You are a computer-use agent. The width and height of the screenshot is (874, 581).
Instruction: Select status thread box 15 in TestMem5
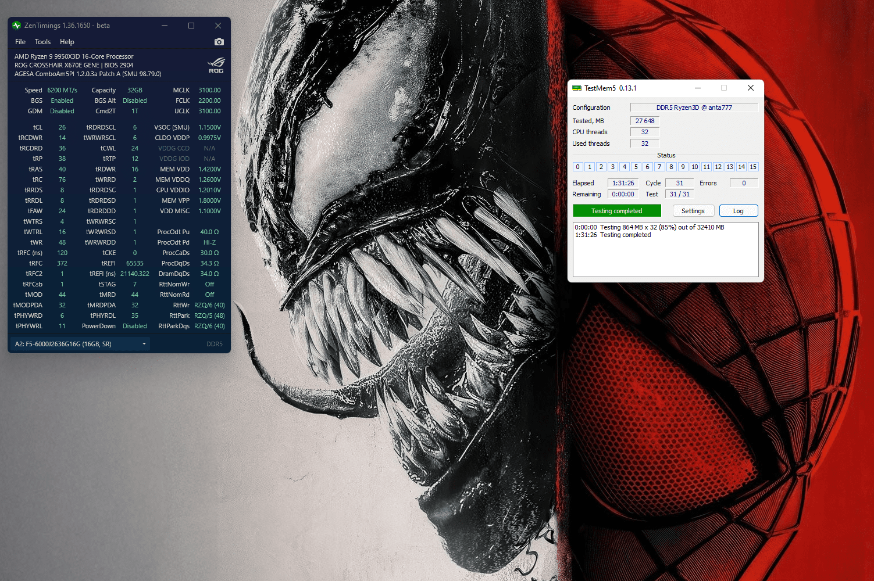click(x=753, y=167)
